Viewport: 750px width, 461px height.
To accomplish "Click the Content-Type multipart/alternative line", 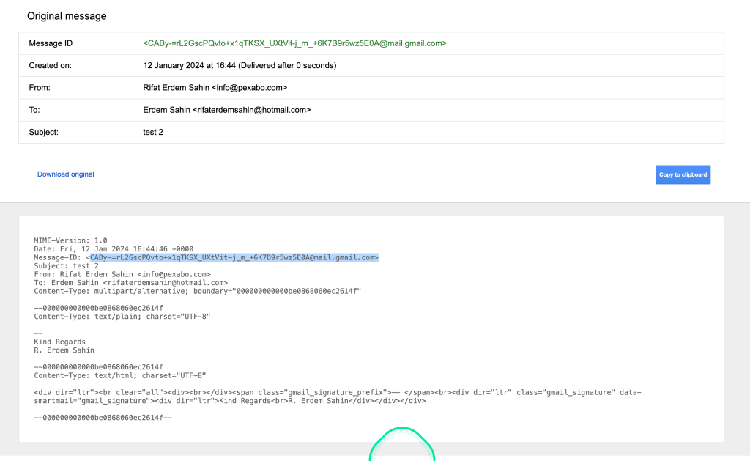I will click(x=197, y=291).
